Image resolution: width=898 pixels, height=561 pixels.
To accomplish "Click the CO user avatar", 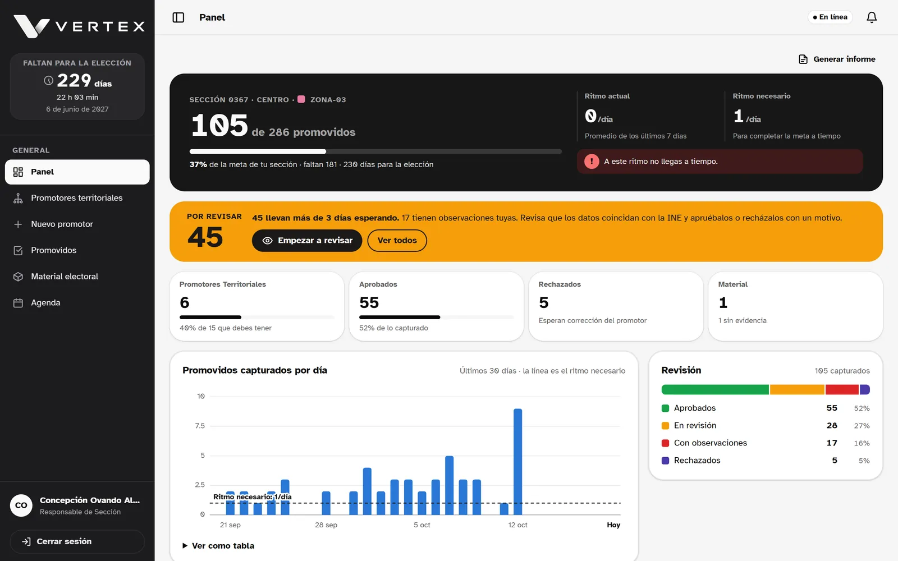I will [x=21, y=505].
